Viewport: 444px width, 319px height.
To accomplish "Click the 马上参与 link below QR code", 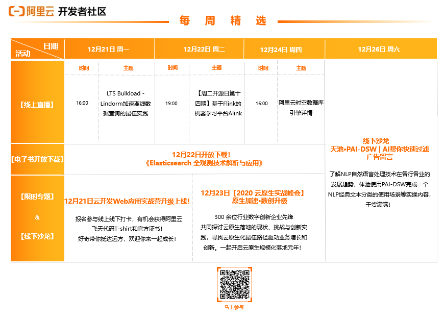I will [x=234, y=307].
